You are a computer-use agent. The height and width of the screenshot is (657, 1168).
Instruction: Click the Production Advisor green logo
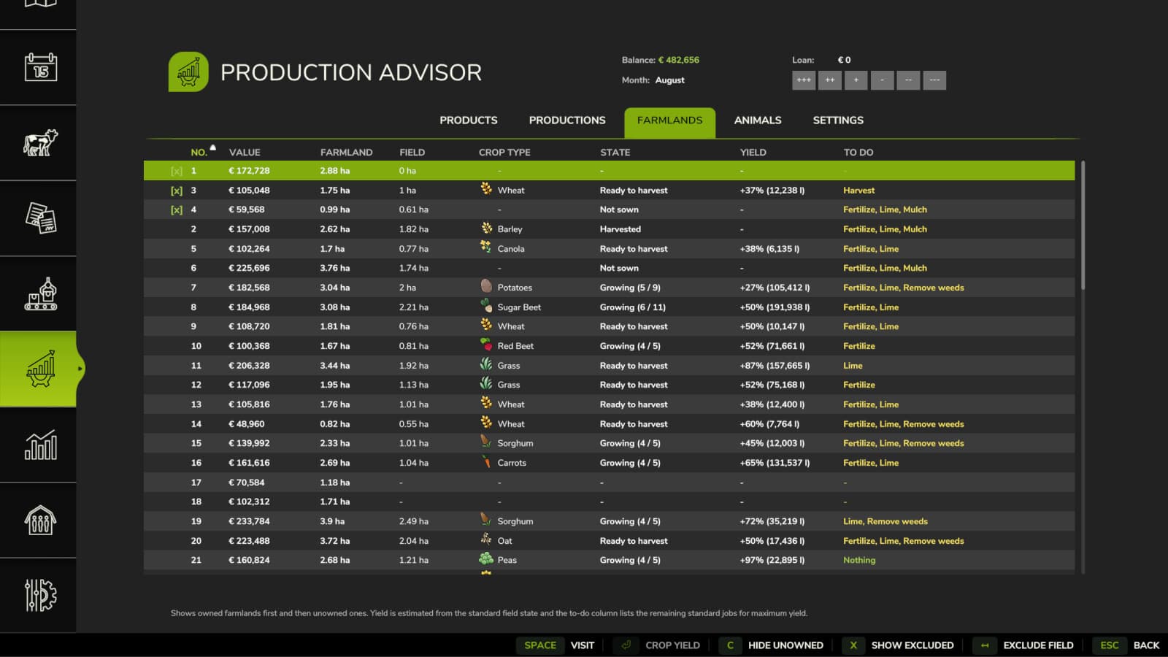pyautogui.click(x=188, y=72)
